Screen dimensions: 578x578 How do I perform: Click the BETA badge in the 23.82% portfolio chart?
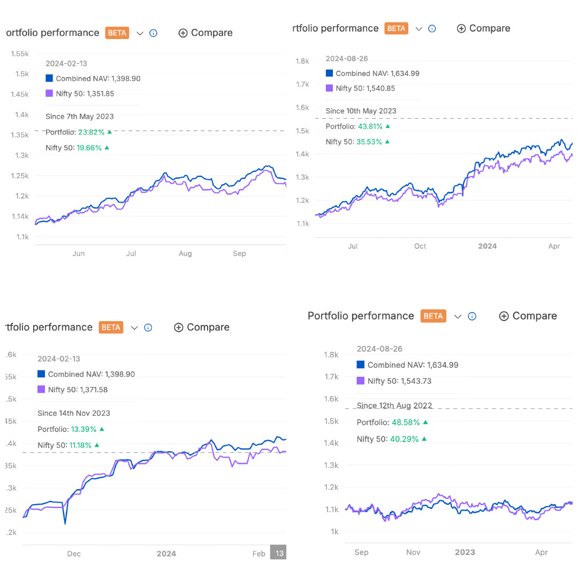pyautogui.click(x=117, y=33)
